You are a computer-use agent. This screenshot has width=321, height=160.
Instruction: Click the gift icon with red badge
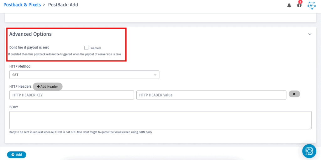[x=299, y=5]
